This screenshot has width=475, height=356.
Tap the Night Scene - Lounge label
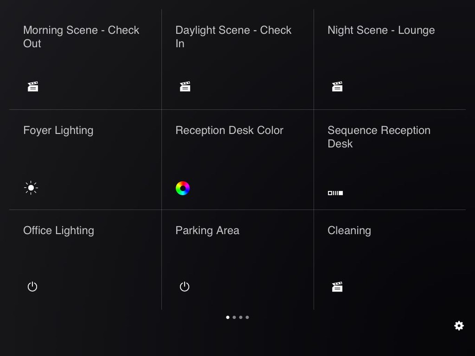(381, 30)
